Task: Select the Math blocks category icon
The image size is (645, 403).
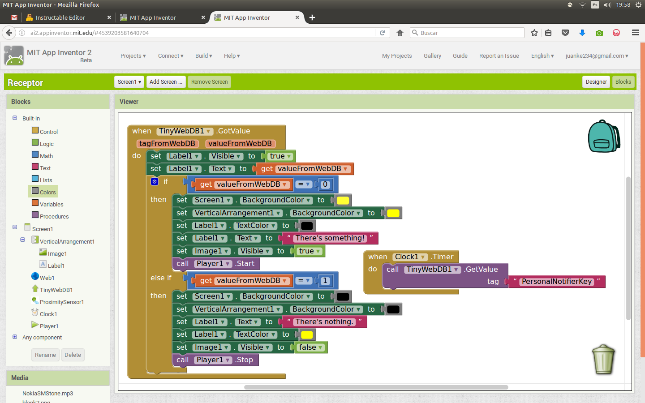Action: pos(35,154)
